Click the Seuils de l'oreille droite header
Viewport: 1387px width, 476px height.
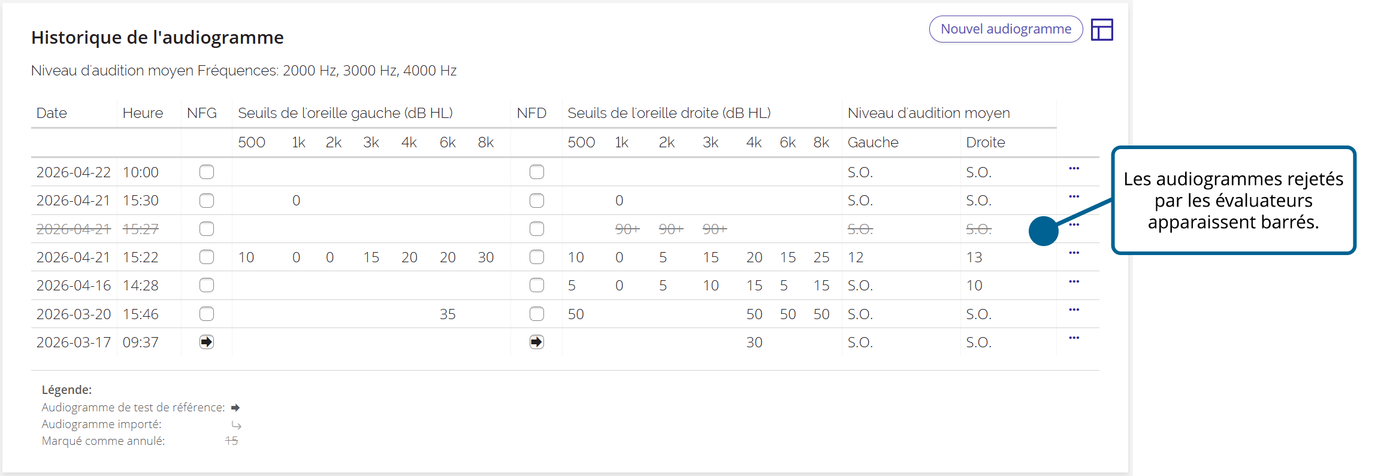tap(669, 113)
